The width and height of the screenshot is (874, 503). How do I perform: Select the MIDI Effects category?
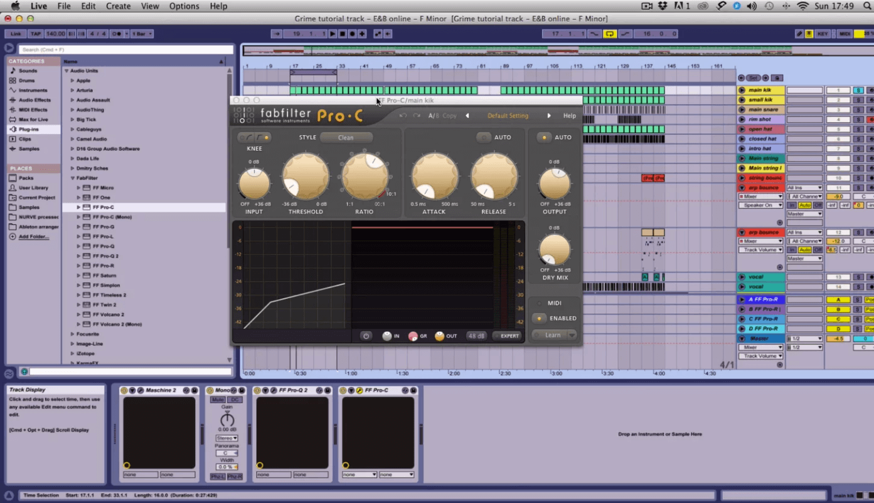click(x=33, y=110)
